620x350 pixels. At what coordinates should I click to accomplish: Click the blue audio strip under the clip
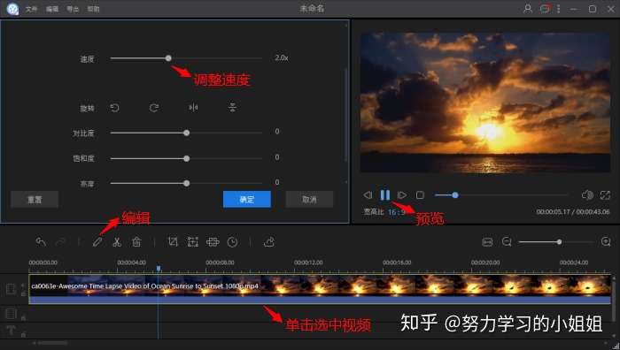coord(321,300)
